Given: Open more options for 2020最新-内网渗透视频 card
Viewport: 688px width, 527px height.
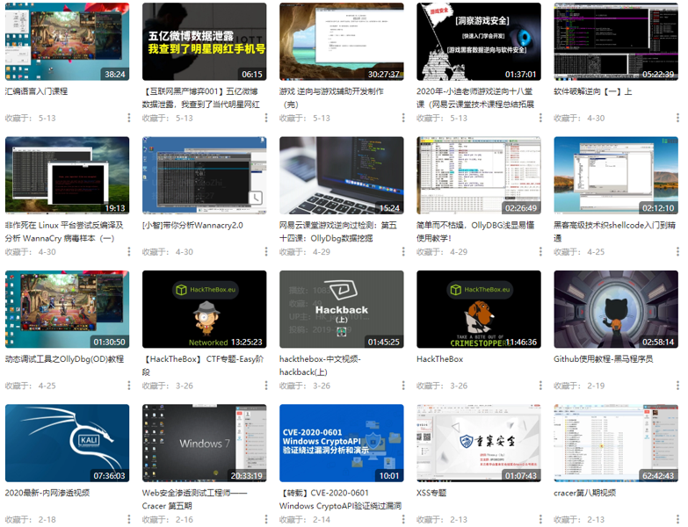Looking at the screenshot, I should (128, 519).
